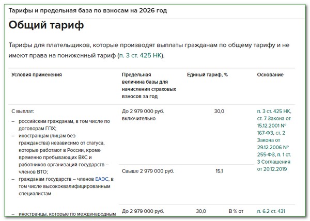Open the ЕАЭС link in the conditions list

point(101,179)
